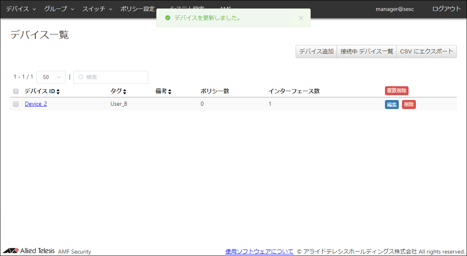467x256 pixels.
Task: Click the green success checkmark icon
Action: tap(168, 18)
